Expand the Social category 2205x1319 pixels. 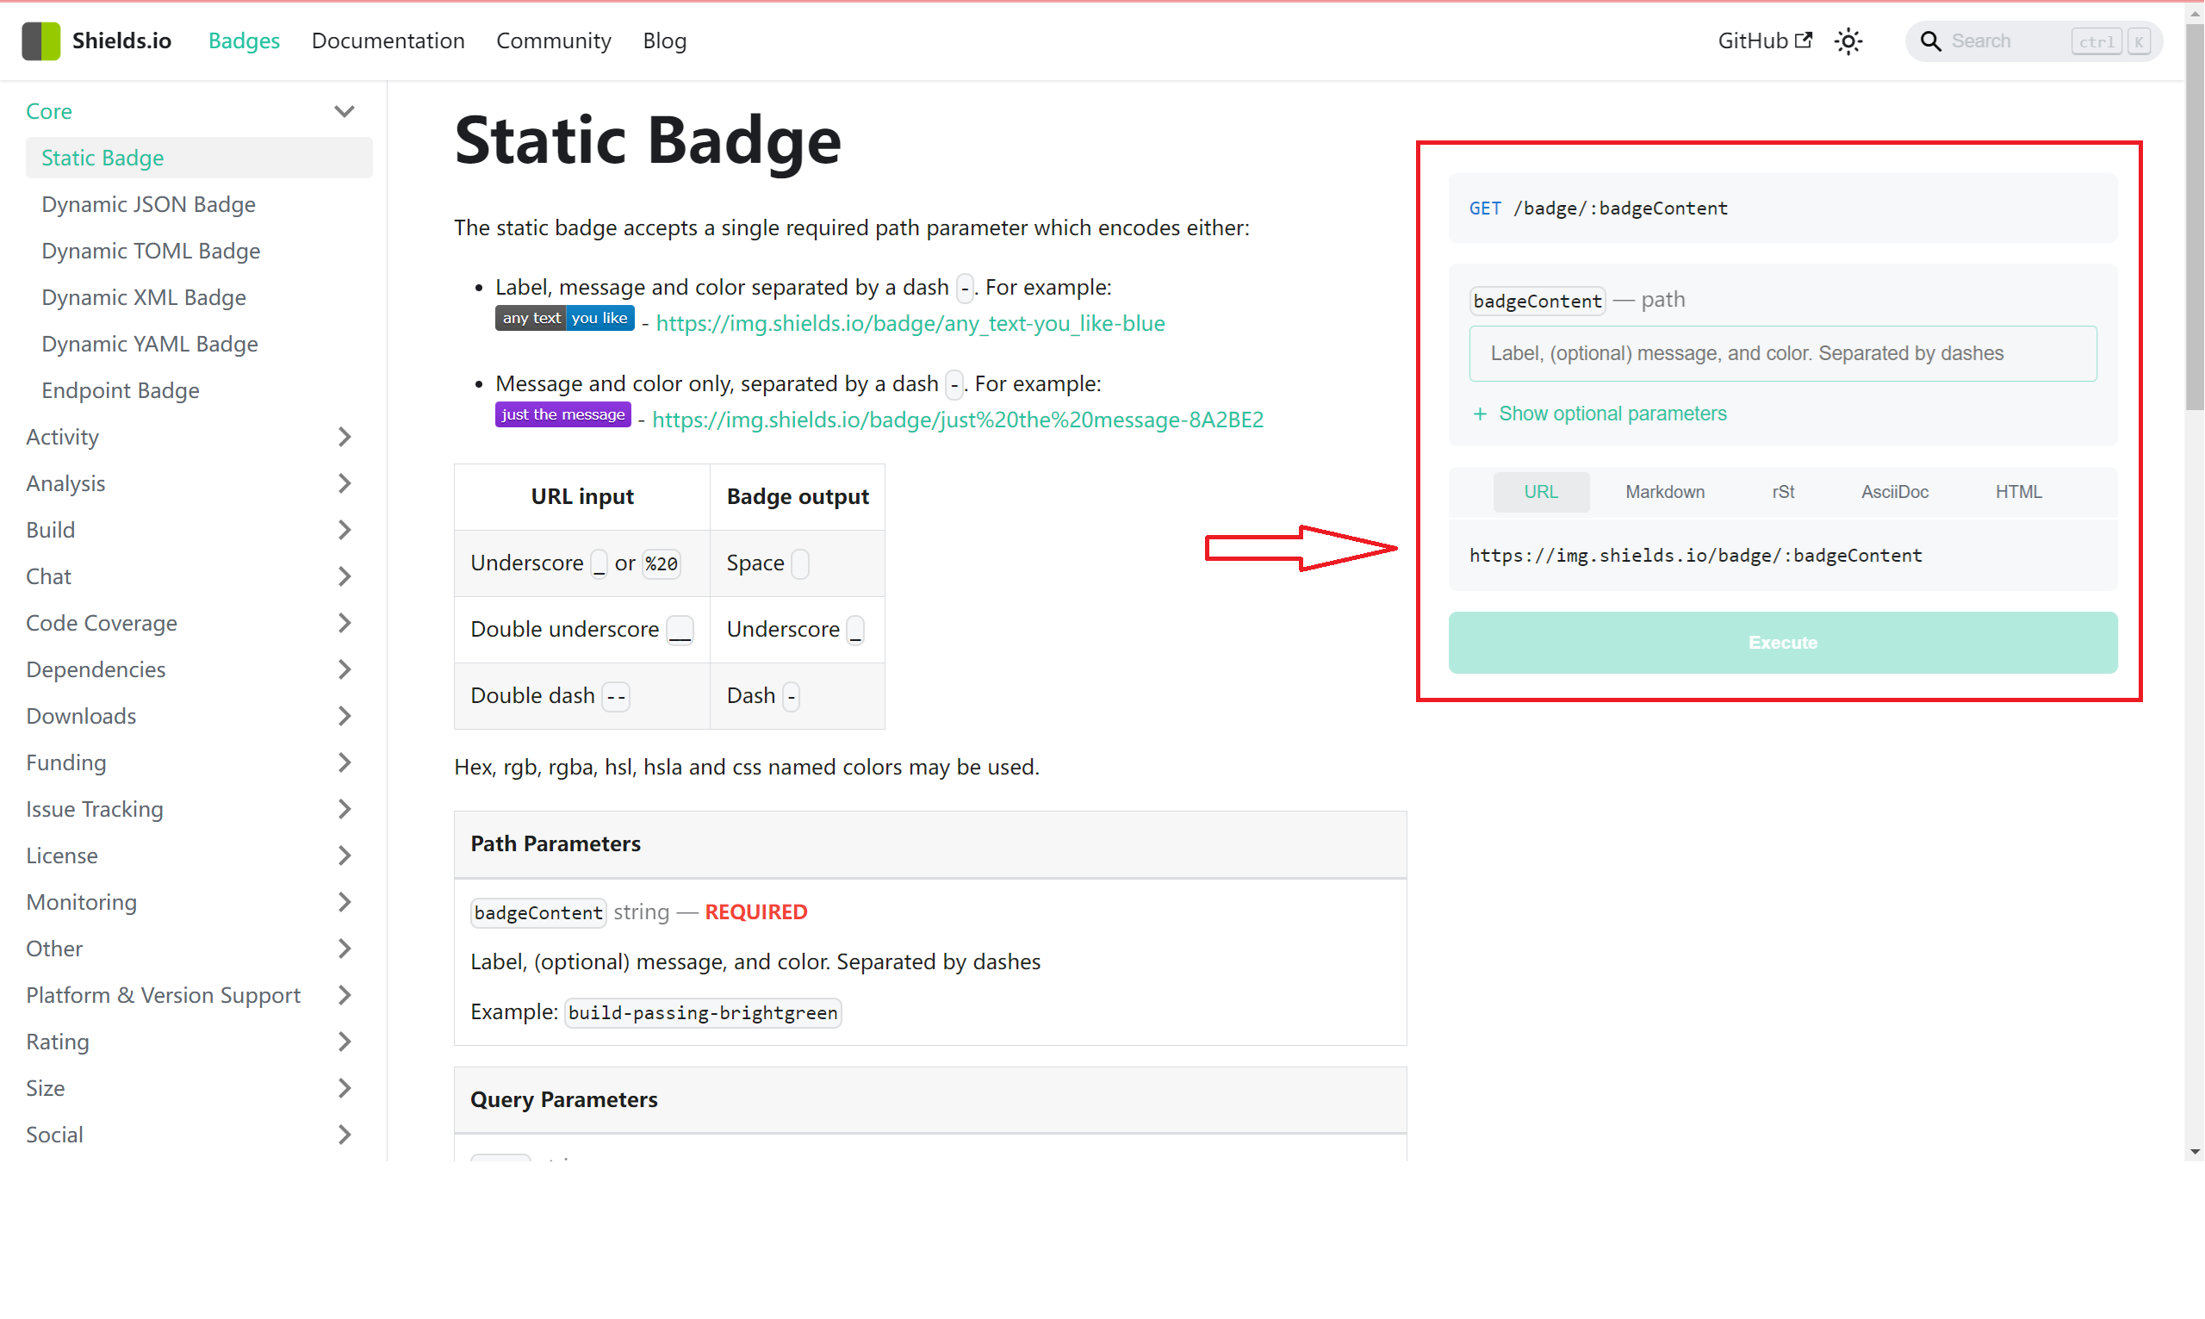coord(344,1135)
